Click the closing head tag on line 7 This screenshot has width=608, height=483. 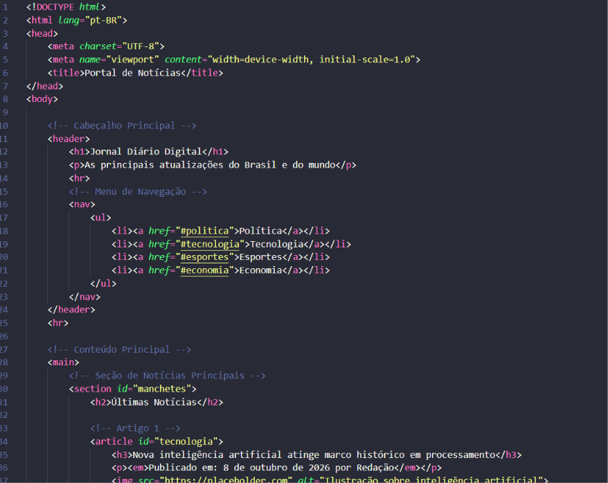coord(44,86)
